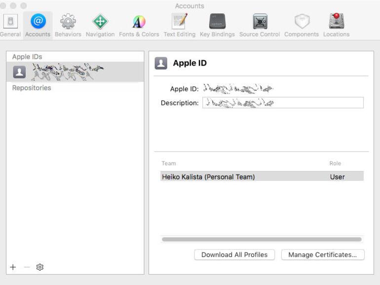Remove selected account with minus button

[27, 267]
